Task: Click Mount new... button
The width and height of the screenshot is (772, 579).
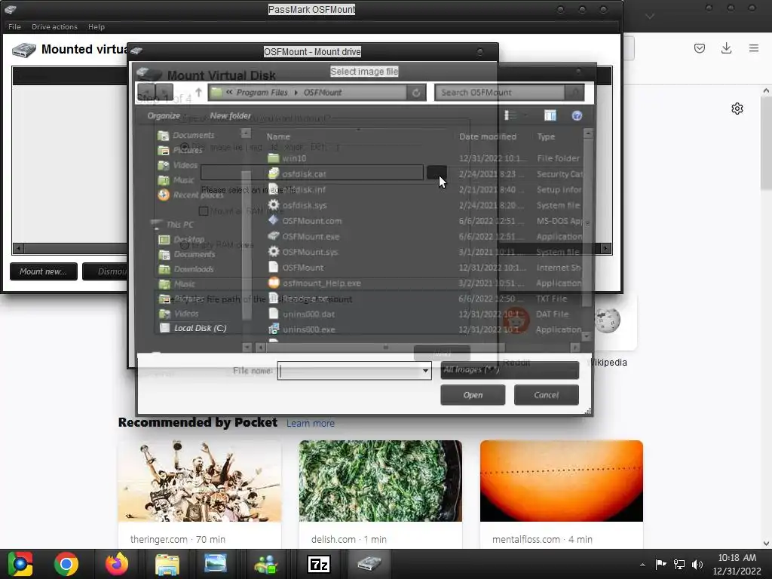Action: coord(43,271)
